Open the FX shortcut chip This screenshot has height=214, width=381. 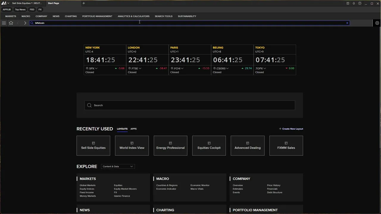tap(40, 10)
